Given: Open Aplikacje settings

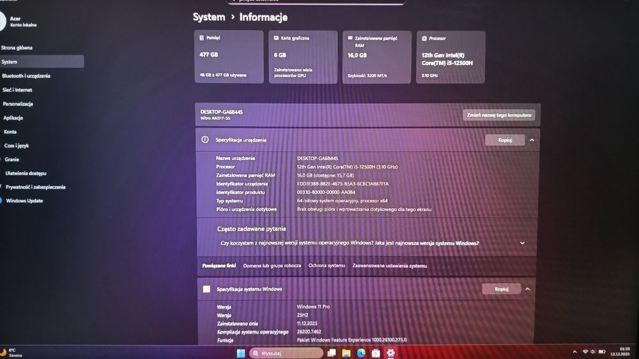Looking at the screenshot, I should tap(13, 118).
